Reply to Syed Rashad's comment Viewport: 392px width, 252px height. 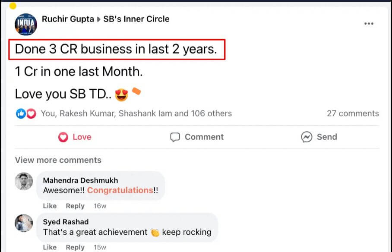75,247
